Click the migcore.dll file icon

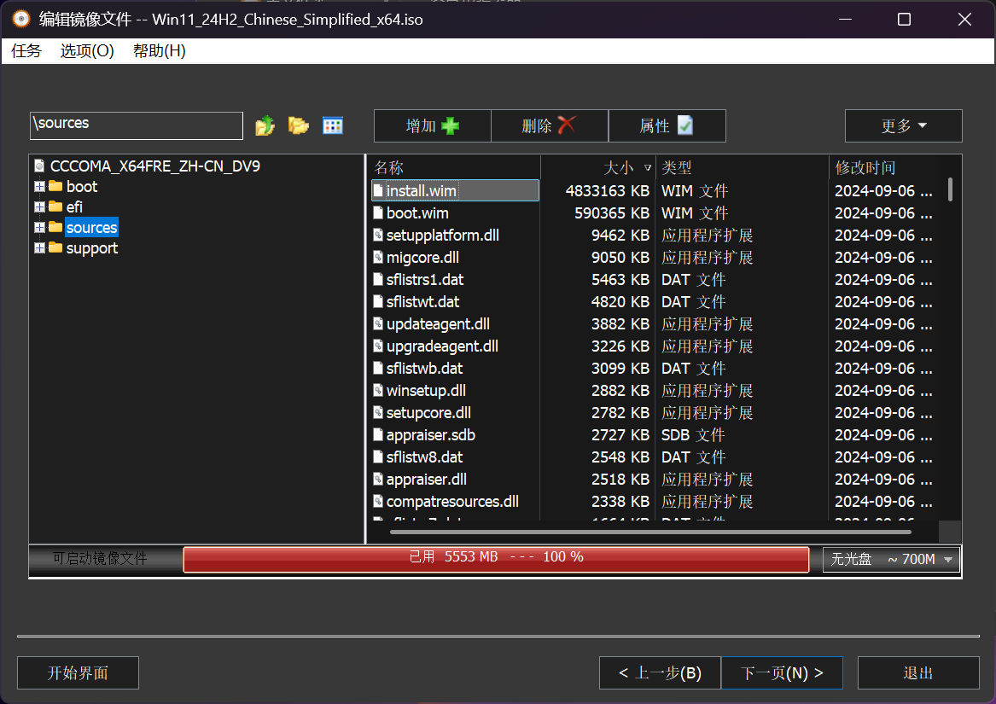[x=379, y=258]
